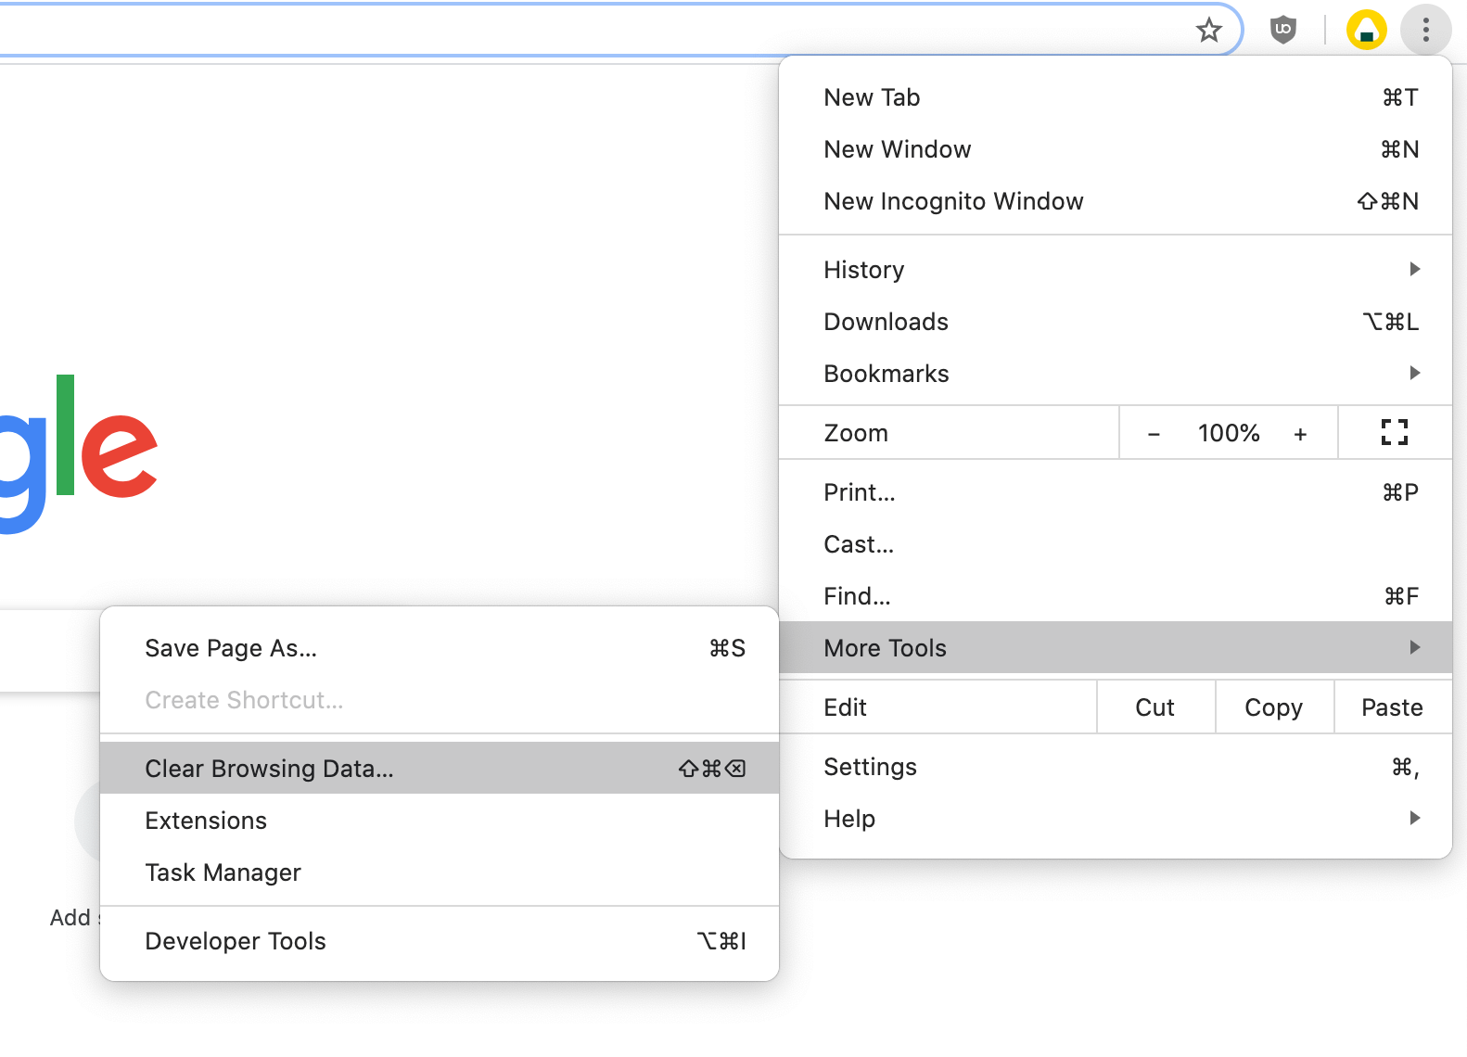Toggle fullscreen mode icon in Zoom row
Screen dimensions: 1467x1057
point(1394,433)
